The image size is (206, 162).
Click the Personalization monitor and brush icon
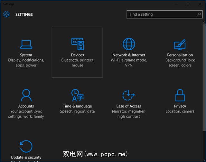point(180,44)
